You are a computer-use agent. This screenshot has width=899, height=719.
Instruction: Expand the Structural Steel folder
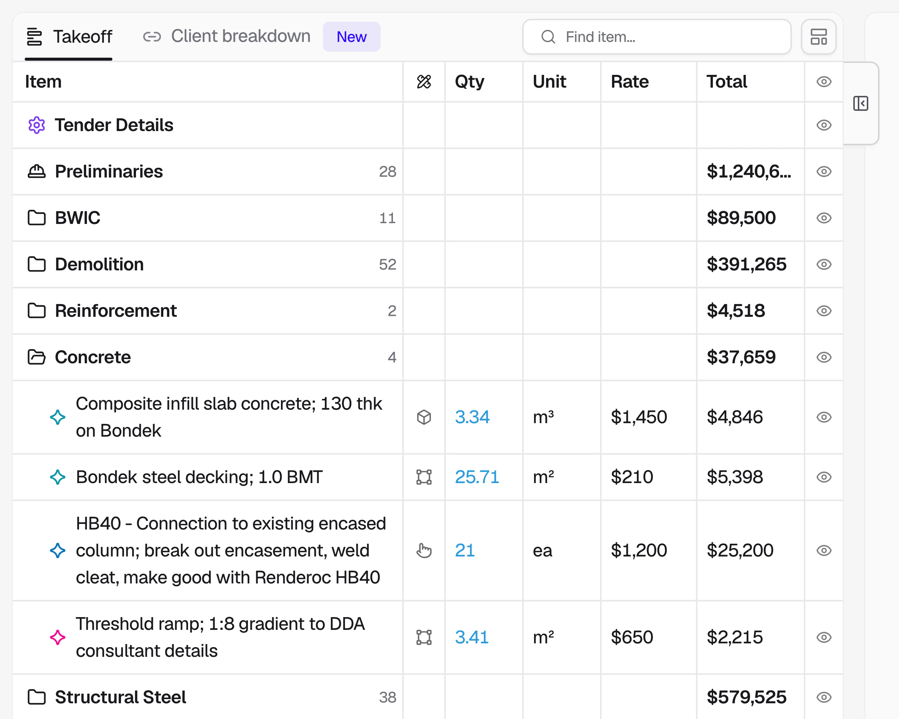[x=37, y=697]
